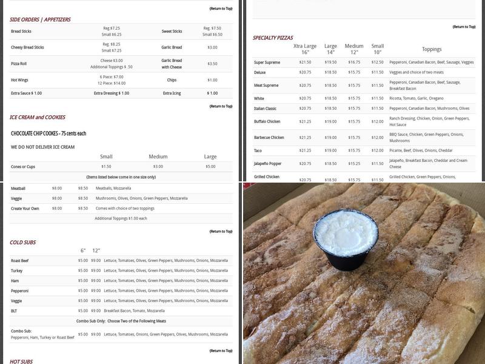Click the Hot Wings menu item
The width and height of the screenshot is (485, 364).
(x=20, y=79)
